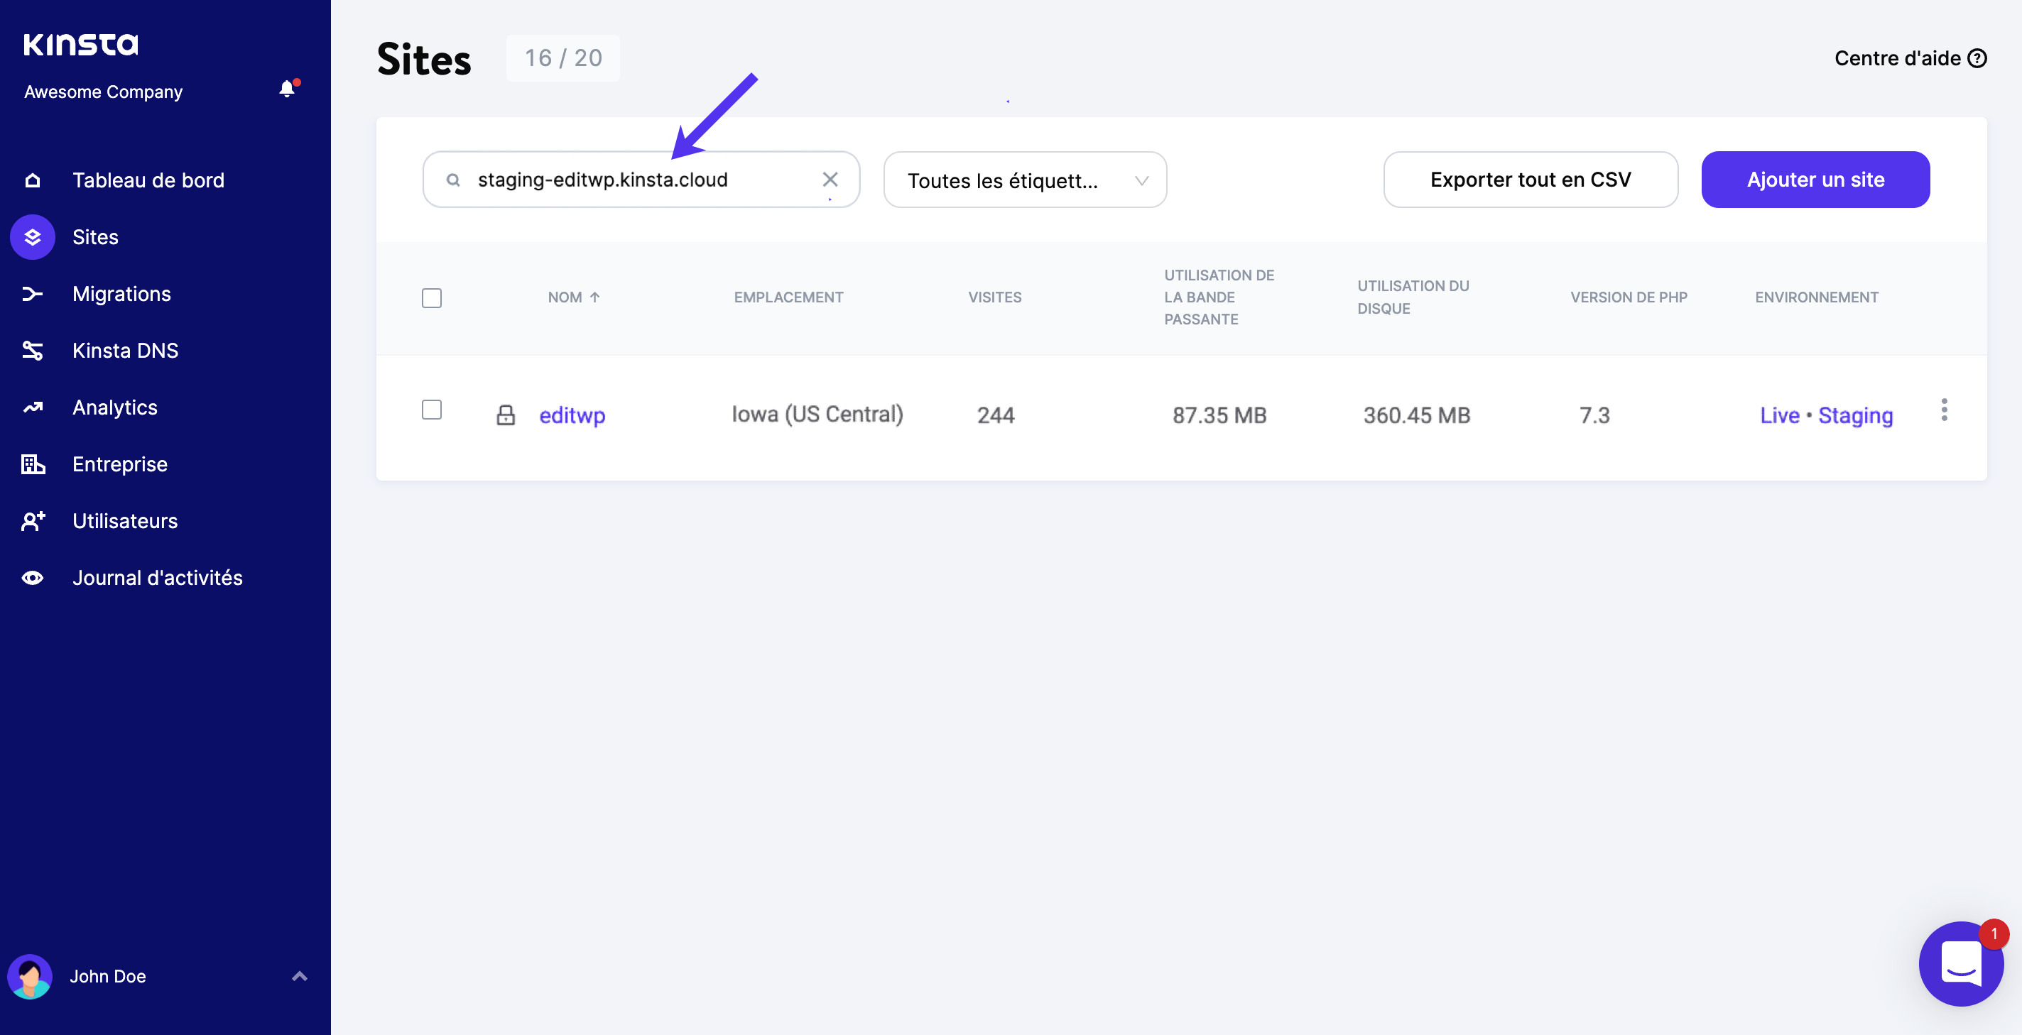Open the Toutes les étiquettes dropdown
This screenshot has width=2022, height=1035.
coord(1024,180)
